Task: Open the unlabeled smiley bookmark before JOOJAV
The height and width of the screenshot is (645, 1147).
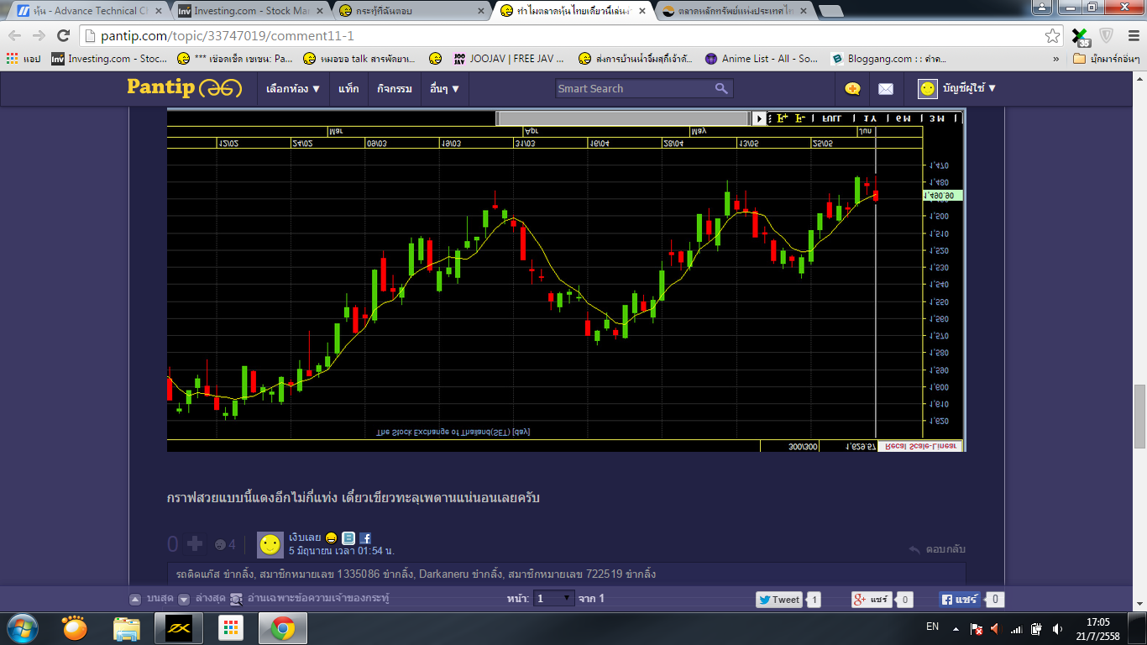Action: [435, 59]
